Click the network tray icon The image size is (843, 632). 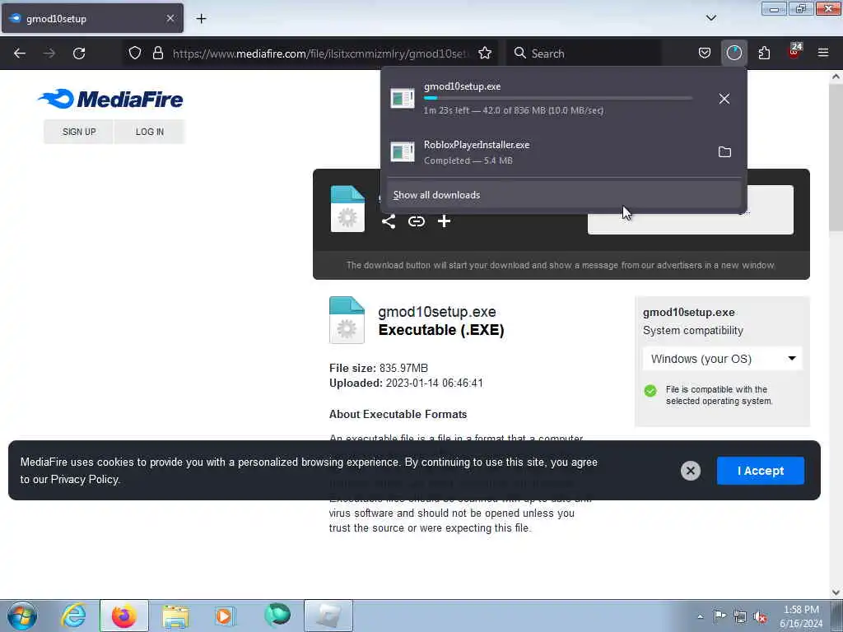(x=740, y=617)
